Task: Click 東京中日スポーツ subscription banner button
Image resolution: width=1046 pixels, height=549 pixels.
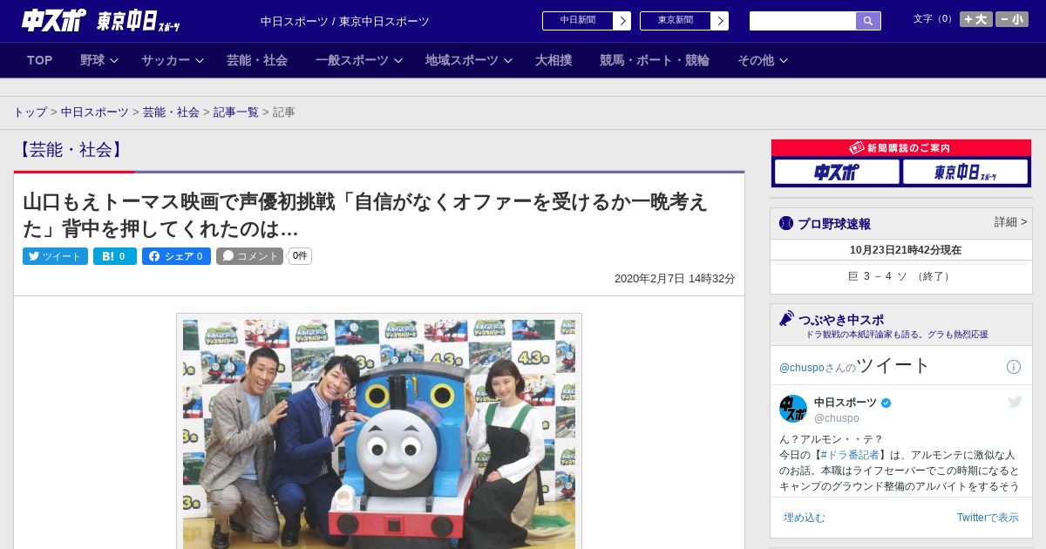Action: point(965,172)
